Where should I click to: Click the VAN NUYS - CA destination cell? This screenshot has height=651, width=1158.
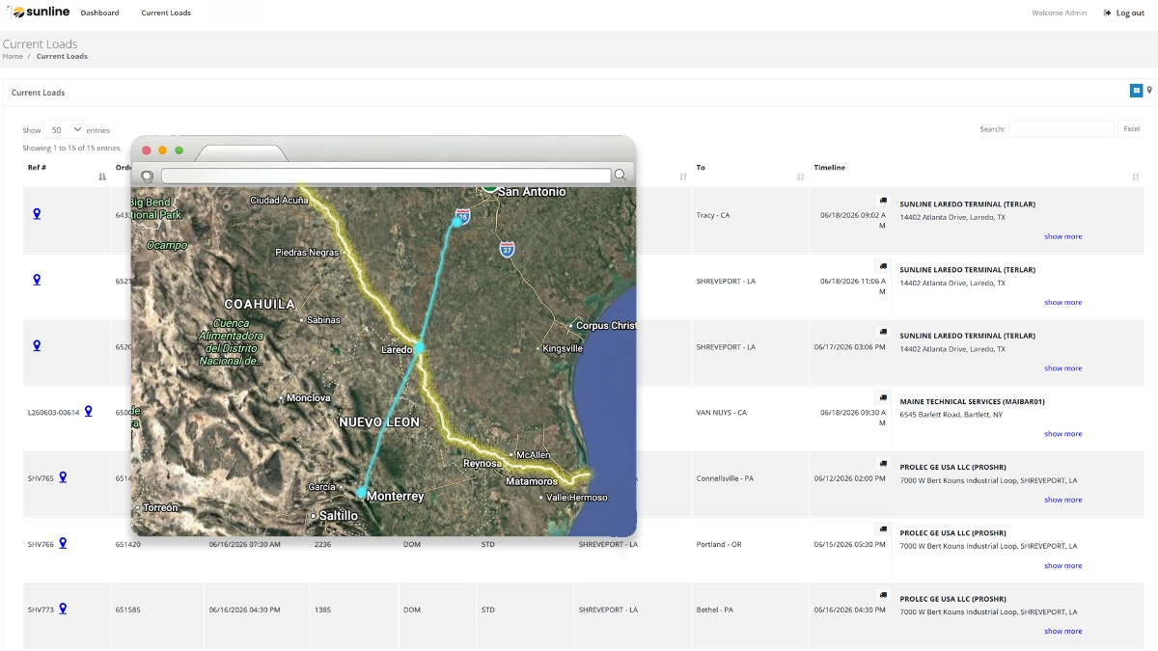[721, 412]
